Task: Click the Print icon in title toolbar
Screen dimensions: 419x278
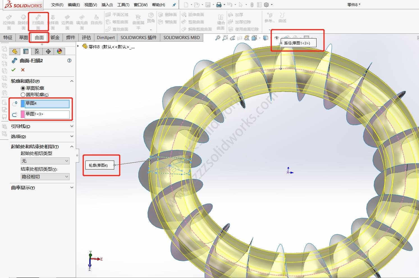Action: pos(219,5)
